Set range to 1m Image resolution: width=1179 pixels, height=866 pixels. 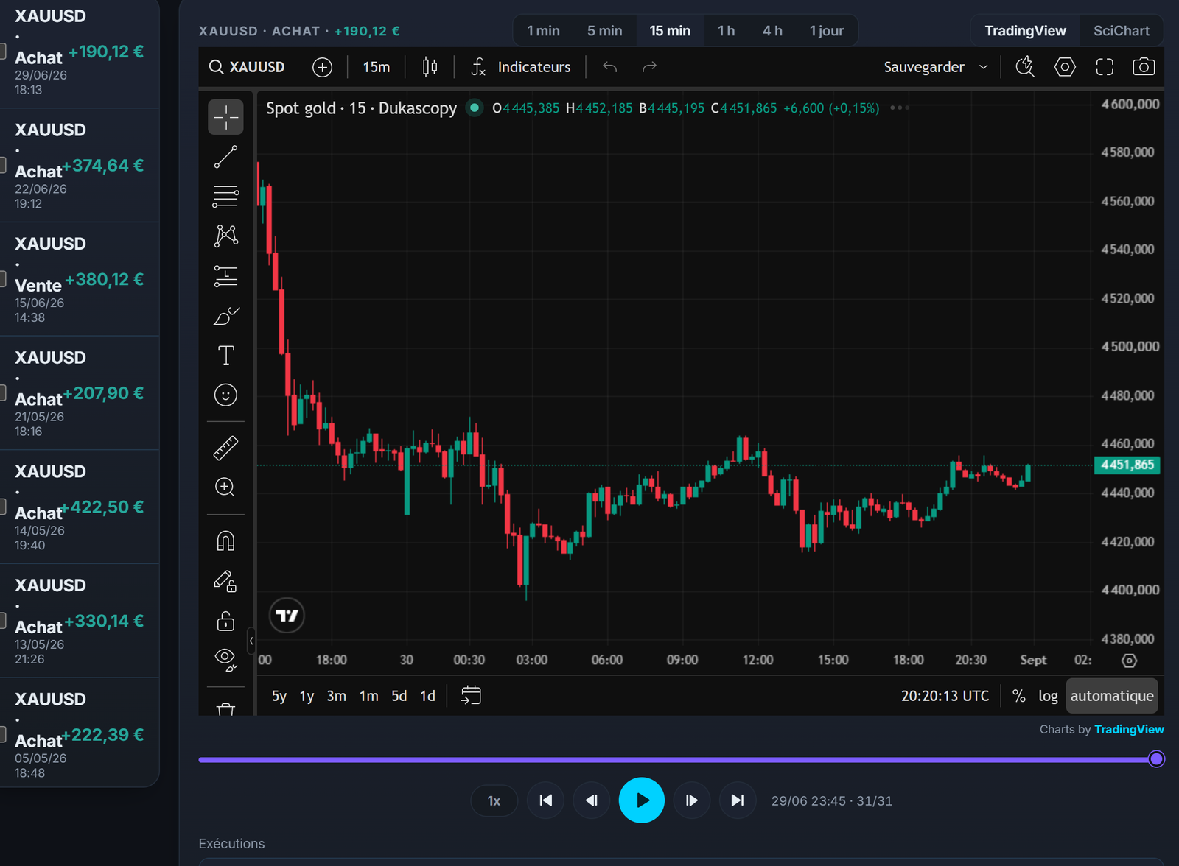click(x=368, y=696)
